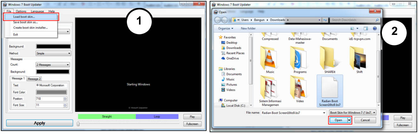The width and height of the screenshot is (419, 134).
Task: Open the Organize dropdown menu
Action: coord(226,28)
